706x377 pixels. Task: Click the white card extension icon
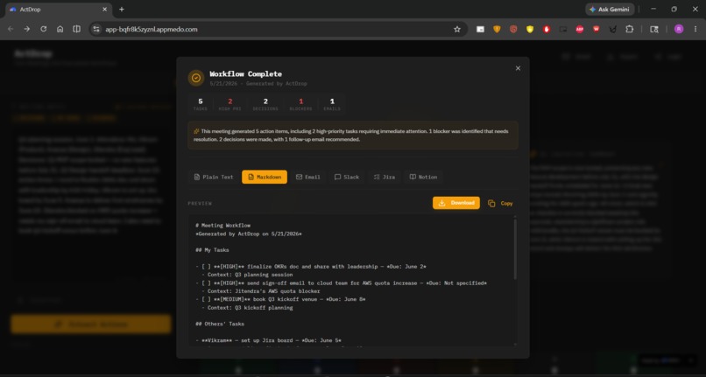tap(480, 29)
